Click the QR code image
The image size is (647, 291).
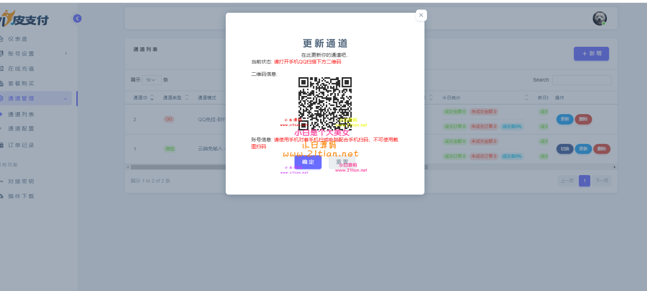tap(325, 103)
